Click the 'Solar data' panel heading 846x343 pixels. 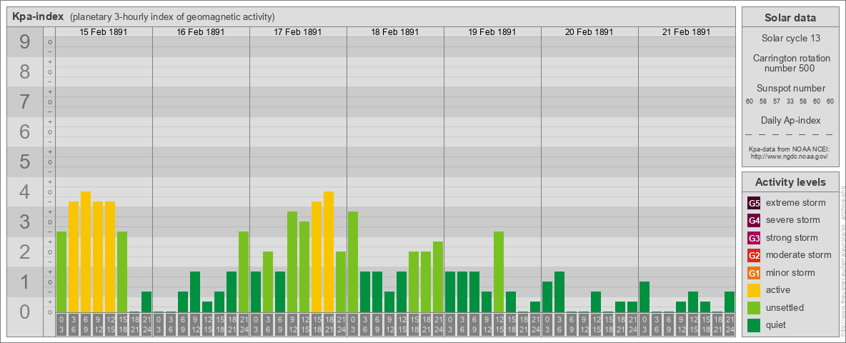pos(790,18)
